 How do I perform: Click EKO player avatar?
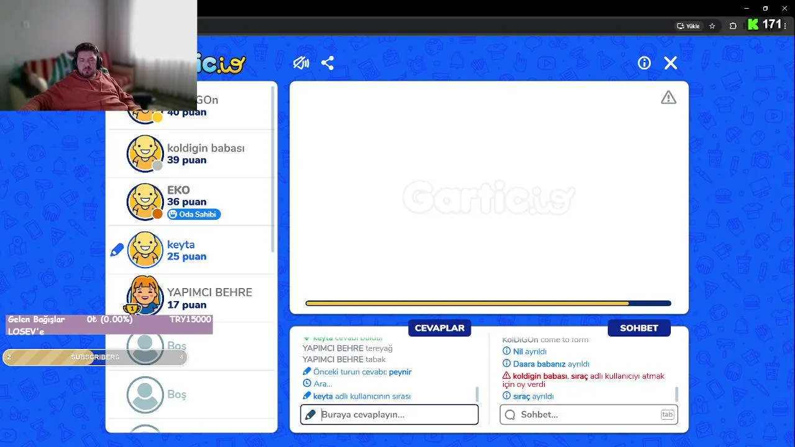click(x=145, y=201)
